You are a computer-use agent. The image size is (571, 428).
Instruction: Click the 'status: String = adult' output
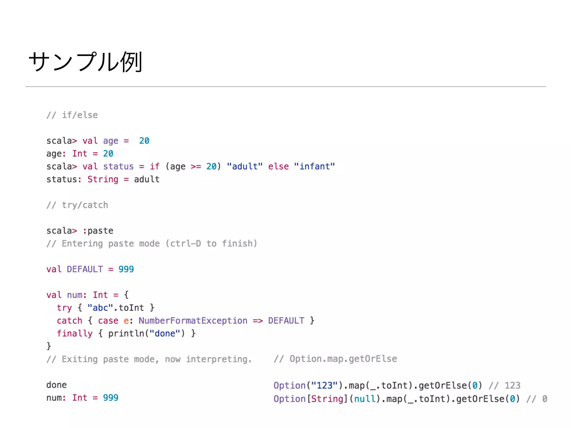[103, 179]
